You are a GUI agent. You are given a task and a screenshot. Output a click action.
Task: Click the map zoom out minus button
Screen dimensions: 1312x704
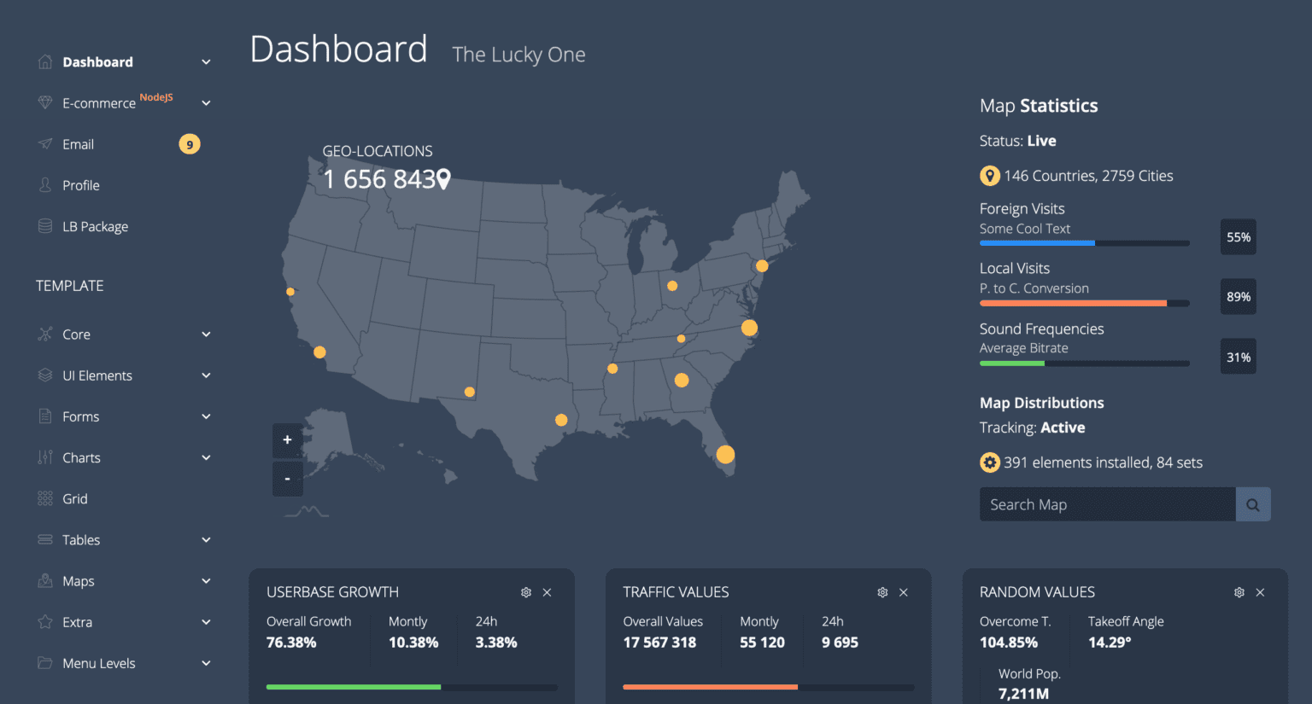tap(287, 479)
